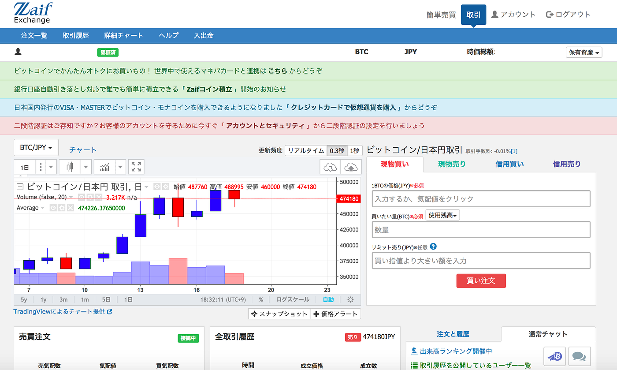
Task: Set update frequency to 1秒
Action: [x=354, y=150]
